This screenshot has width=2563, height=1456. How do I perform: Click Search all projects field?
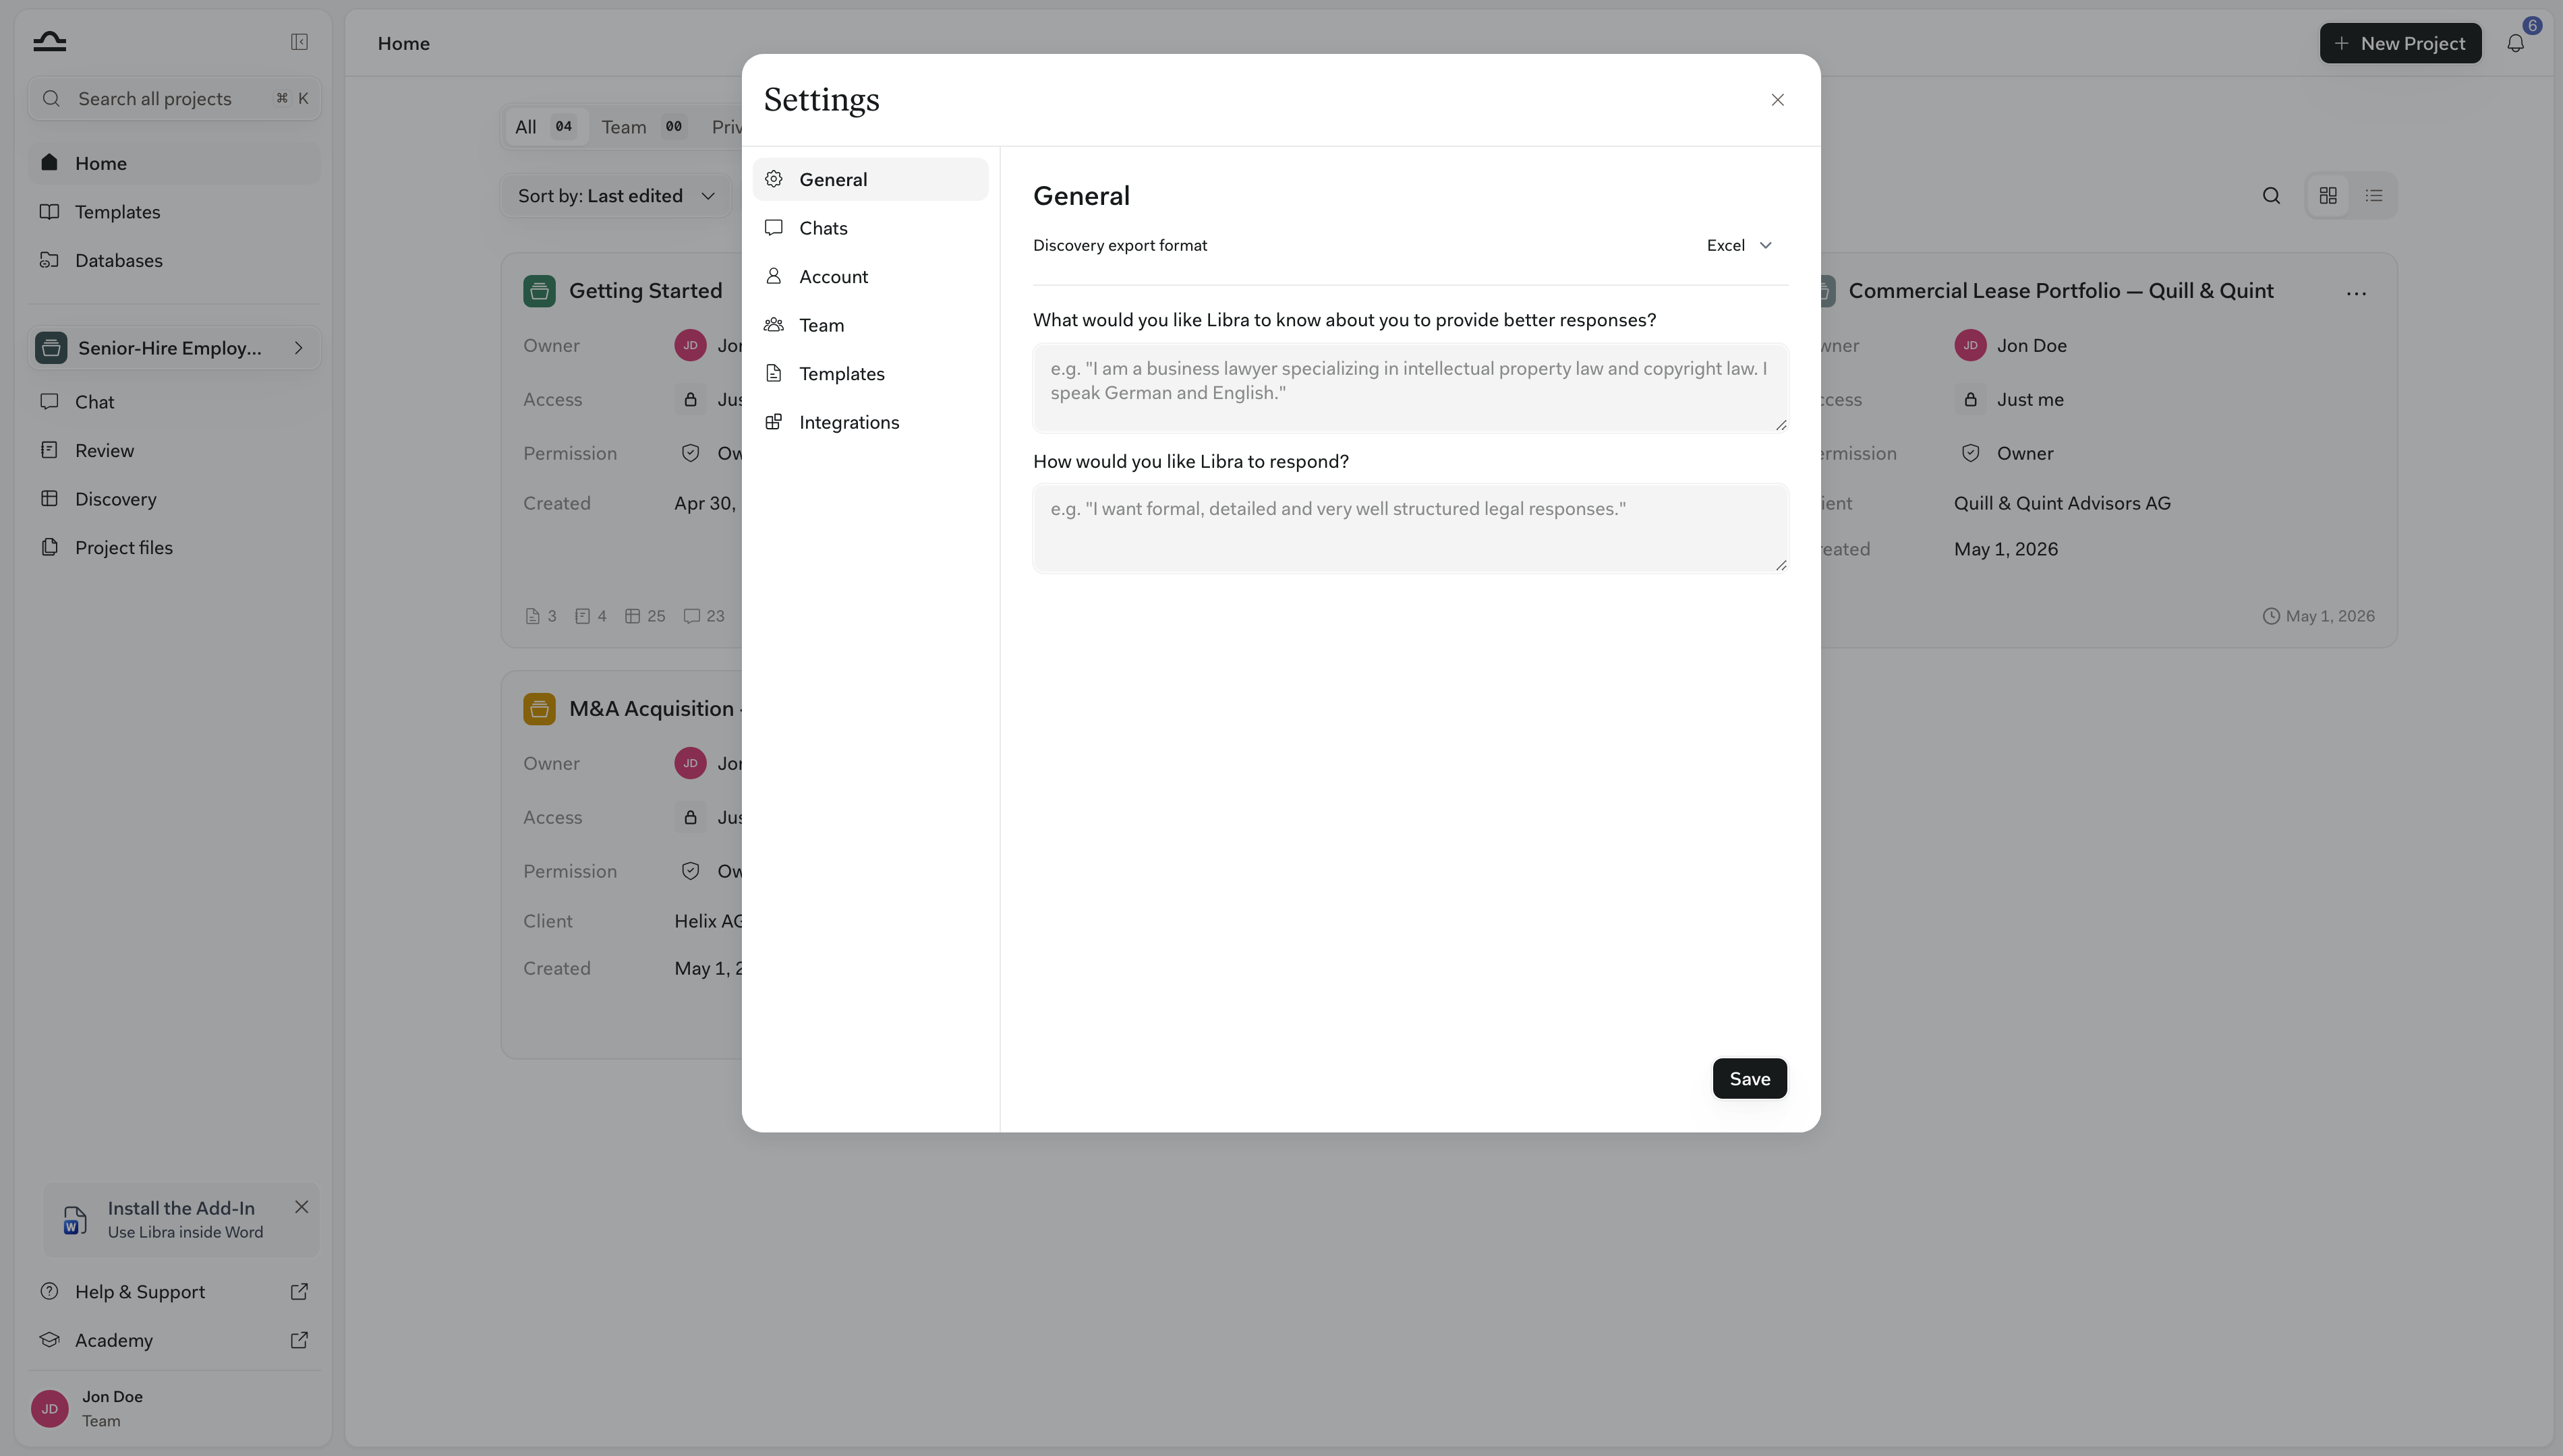point(174,98)
